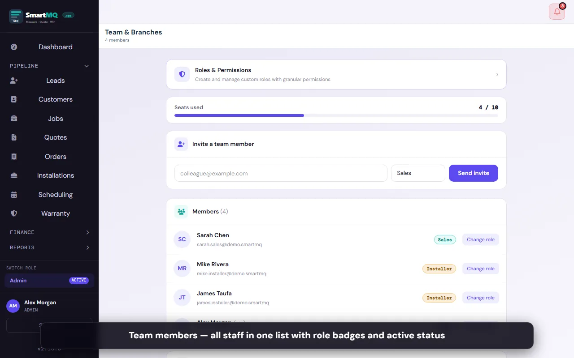The width and height of the screenshot is (574, 358).
Task: Click the '4 / 10' seats count
Action: coord(488,107)
